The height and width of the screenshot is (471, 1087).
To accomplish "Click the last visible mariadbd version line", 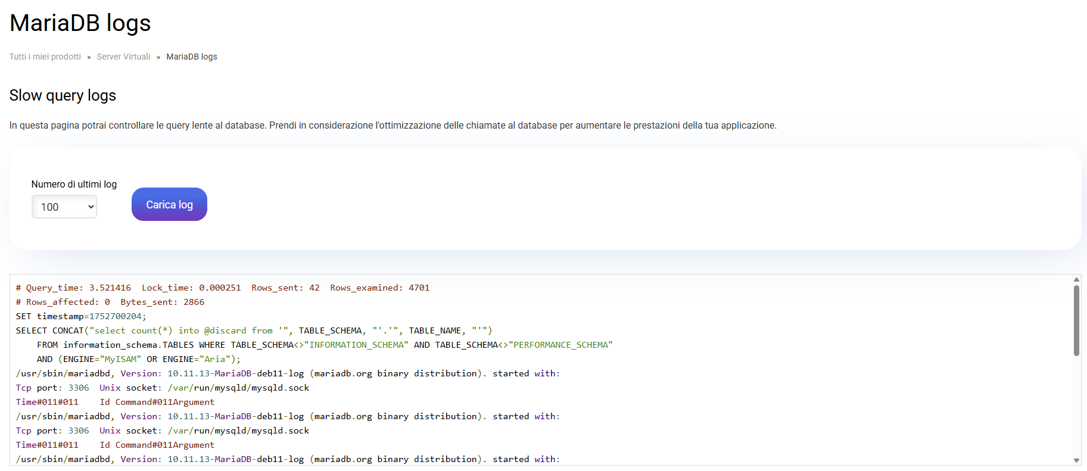I will [288, 459].
